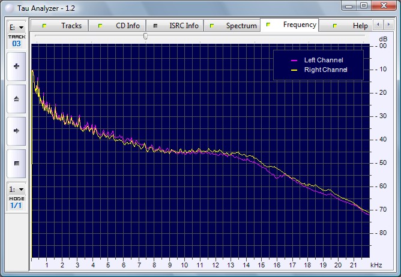Click the tab scroll left arrow
The height and width of the screenshot is (277, 401).
tap(377, 25)
